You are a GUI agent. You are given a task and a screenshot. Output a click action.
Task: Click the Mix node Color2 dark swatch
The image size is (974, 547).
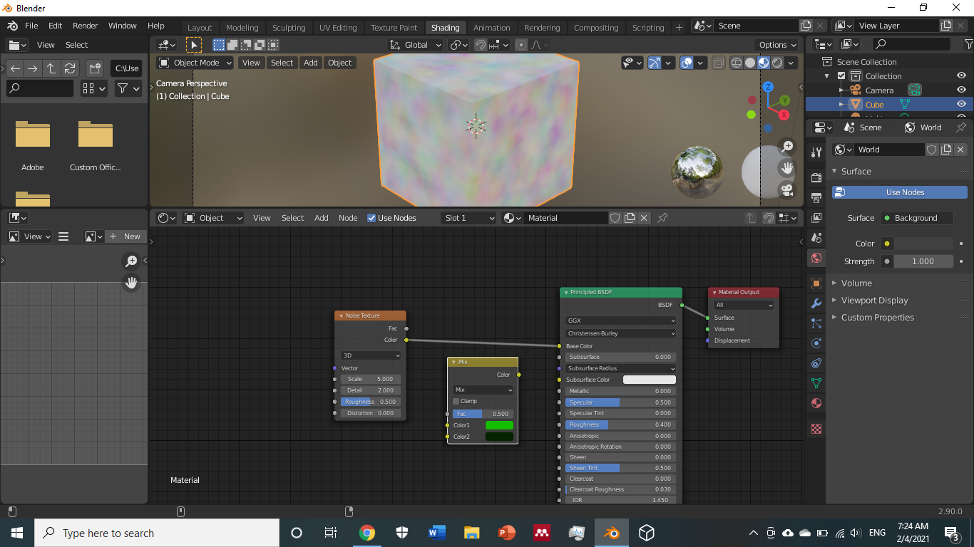tap(499, 437)
